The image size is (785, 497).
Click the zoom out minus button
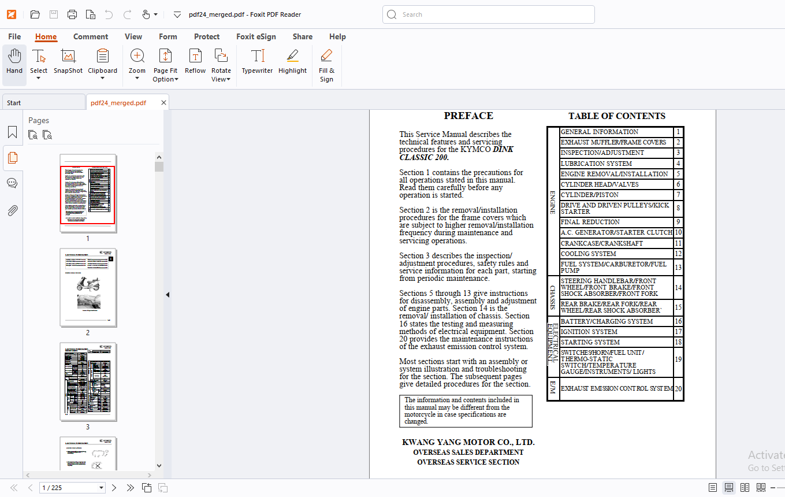[774, 488]
